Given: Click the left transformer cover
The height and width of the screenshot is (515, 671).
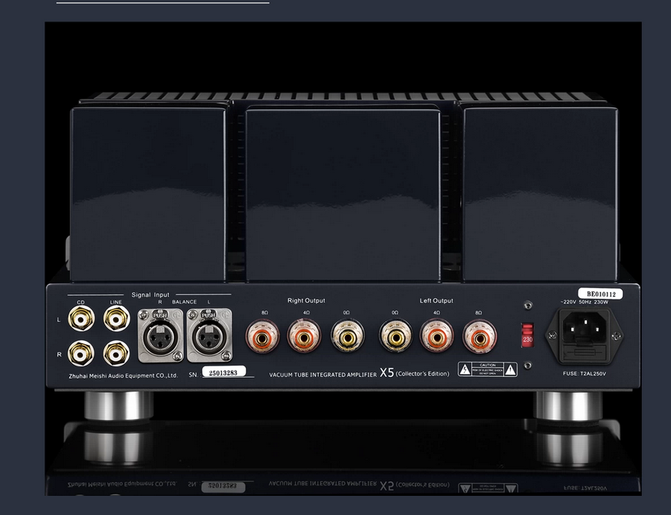Looking at the screenshot, I should [x=148, y=193].
